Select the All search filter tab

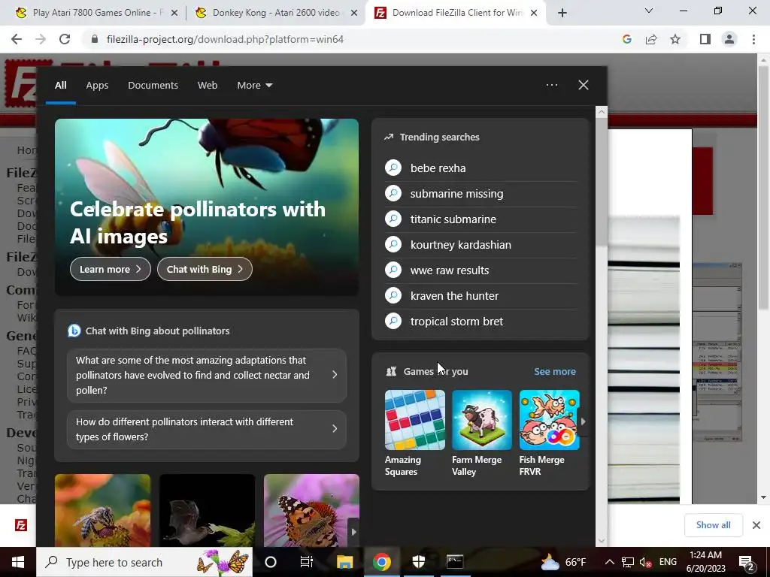(60, 86)
